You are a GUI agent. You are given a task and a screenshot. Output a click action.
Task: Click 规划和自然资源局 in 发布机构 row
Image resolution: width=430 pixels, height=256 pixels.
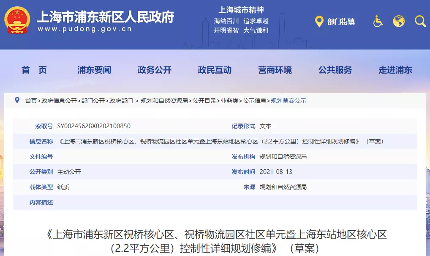coord(283,157)
